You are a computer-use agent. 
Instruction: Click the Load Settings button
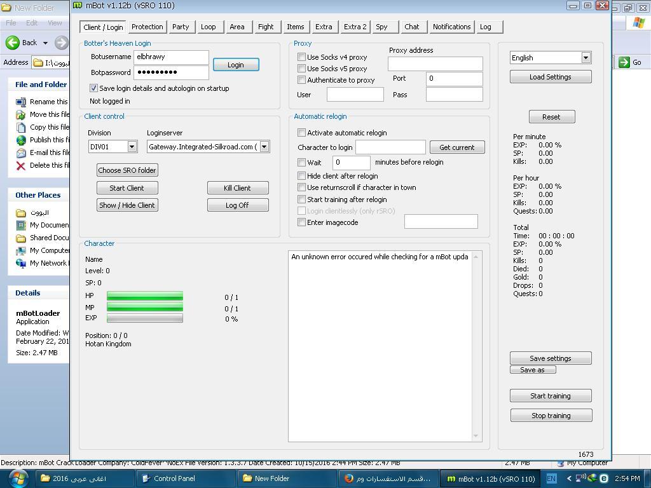click(x=551, y=77)
